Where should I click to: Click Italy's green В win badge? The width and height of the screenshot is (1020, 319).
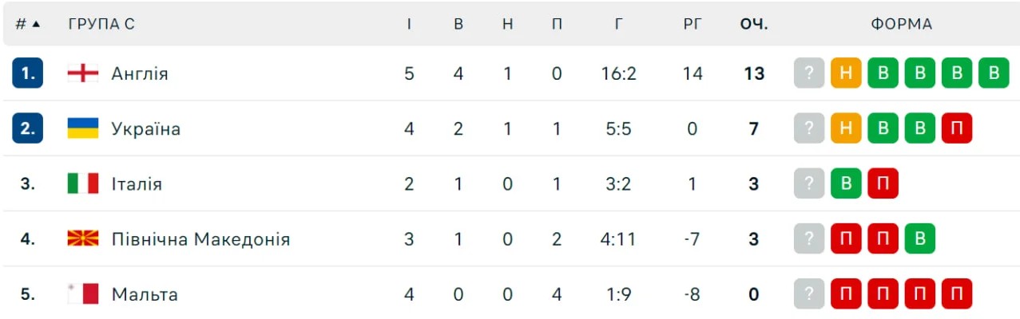pyautogui.click(x=846, y=184)
